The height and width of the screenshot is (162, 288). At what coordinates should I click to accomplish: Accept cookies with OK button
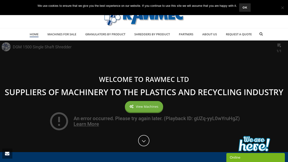245,8
